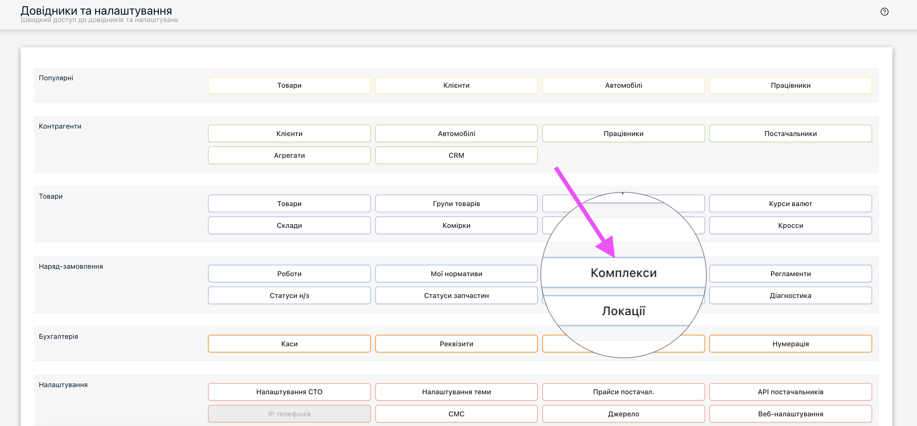The width and height of the screenshot is (917, 426).
Task: Open Веб-налаштування
Action: (790, 414)
